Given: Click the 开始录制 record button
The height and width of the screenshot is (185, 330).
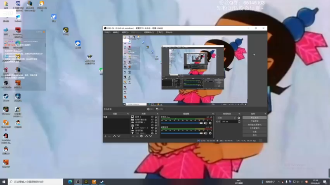Looking at the screenshot, I should [255, 121].
